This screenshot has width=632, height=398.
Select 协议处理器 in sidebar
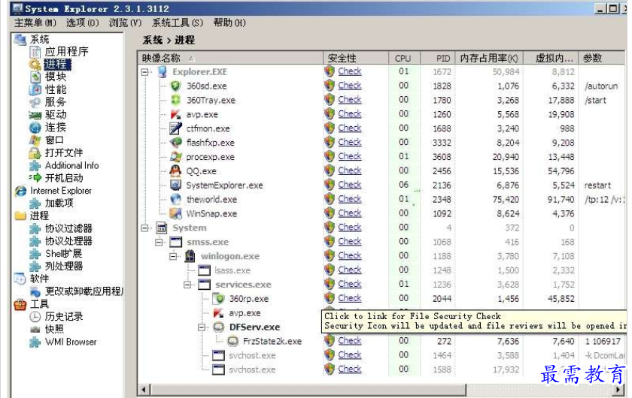[x=68, y=241]
